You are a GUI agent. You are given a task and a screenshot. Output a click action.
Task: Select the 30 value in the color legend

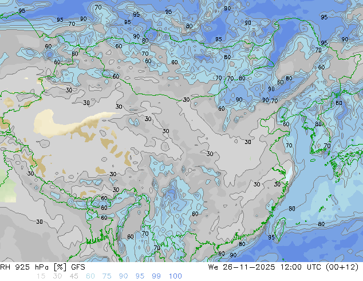57,276
